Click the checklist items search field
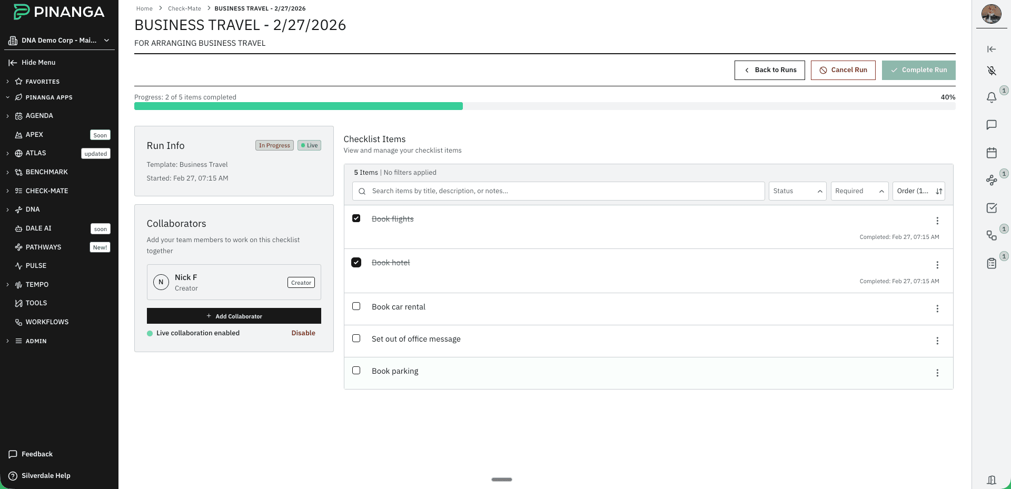Image resolution: width=1011 pixels, height=489 pixels. tap(558, 191)
